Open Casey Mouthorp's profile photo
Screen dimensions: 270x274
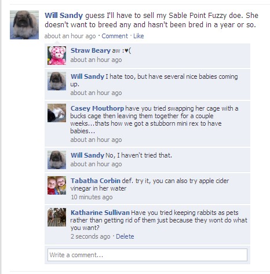[x=57, y=113]
